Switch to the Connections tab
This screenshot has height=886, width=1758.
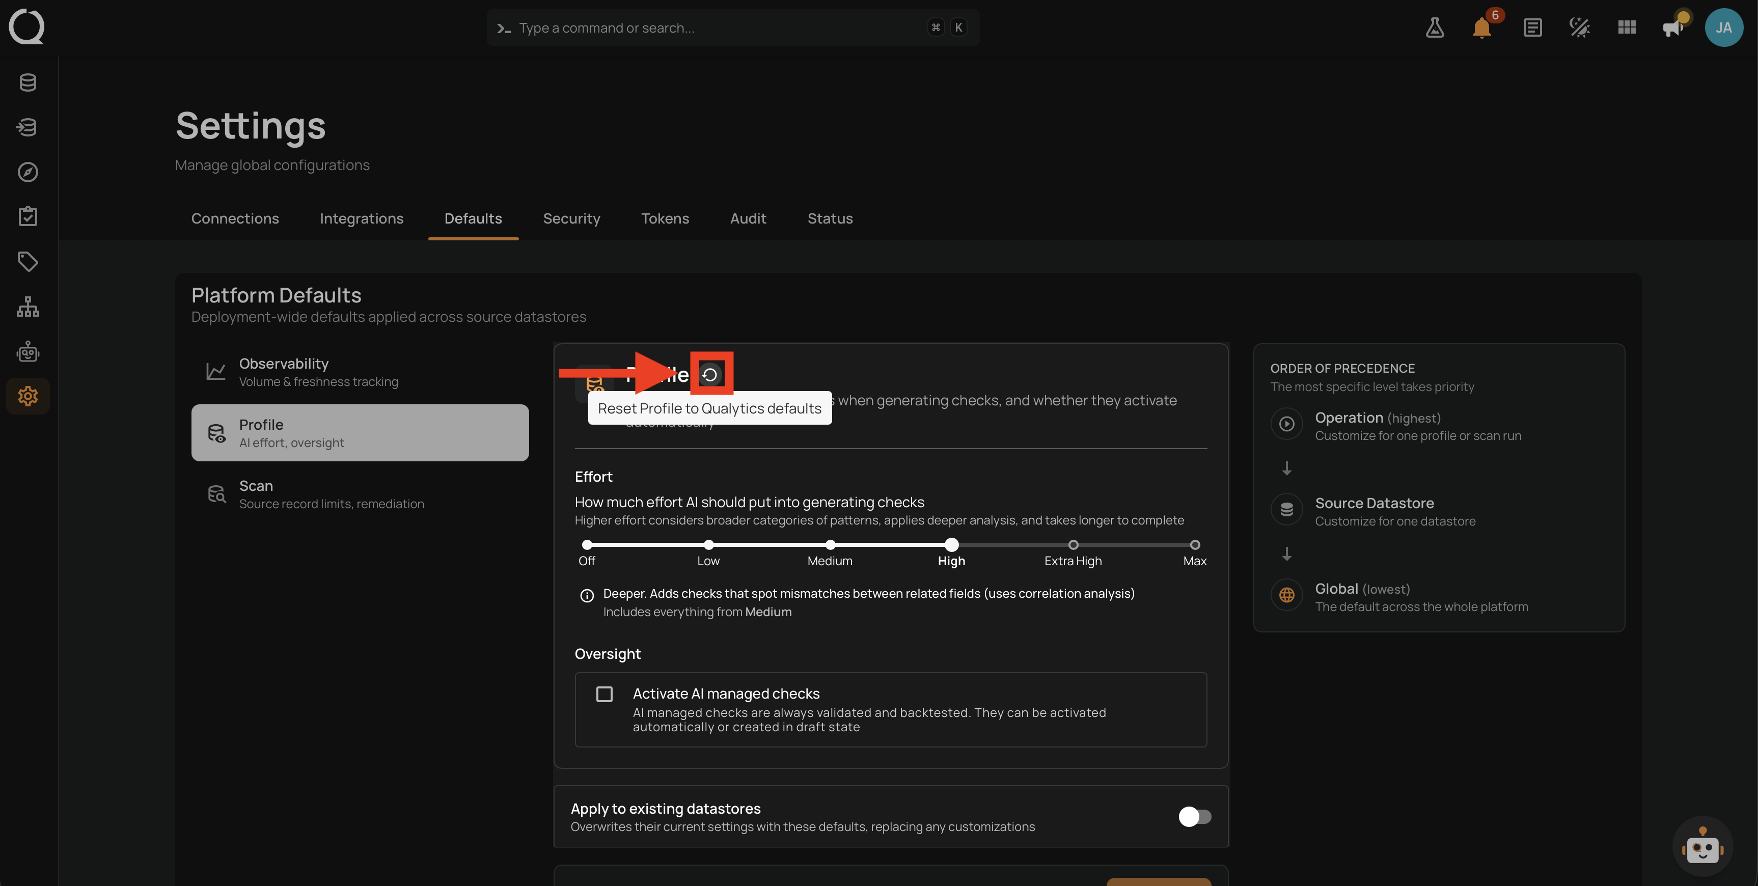[235, 218]
